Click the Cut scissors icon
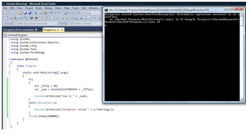Image resolution: width=246 pixels, height=134 pixels. pyautogui.click(x=36, y=13)
